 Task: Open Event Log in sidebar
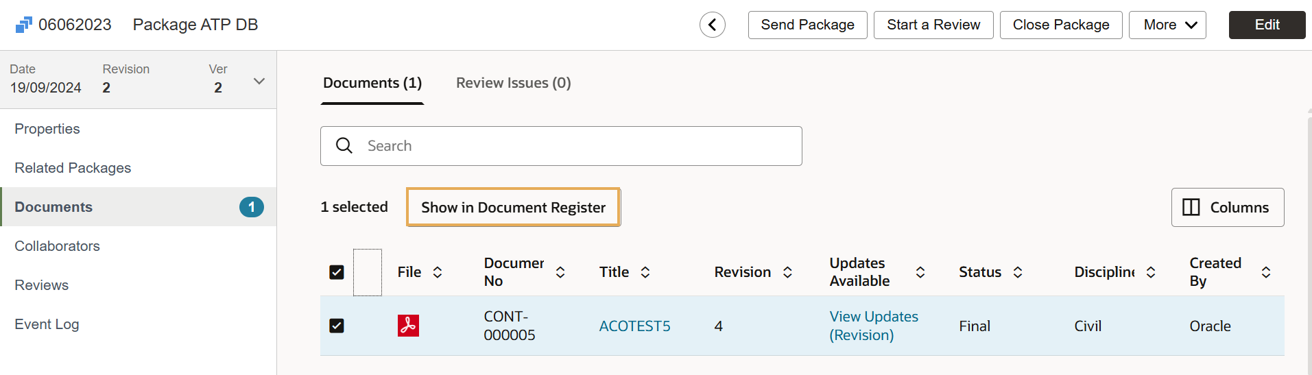point(47,324)
